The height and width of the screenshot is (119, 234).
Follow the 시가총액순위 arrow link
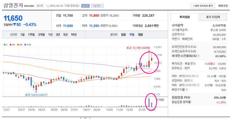click(189, 30)
